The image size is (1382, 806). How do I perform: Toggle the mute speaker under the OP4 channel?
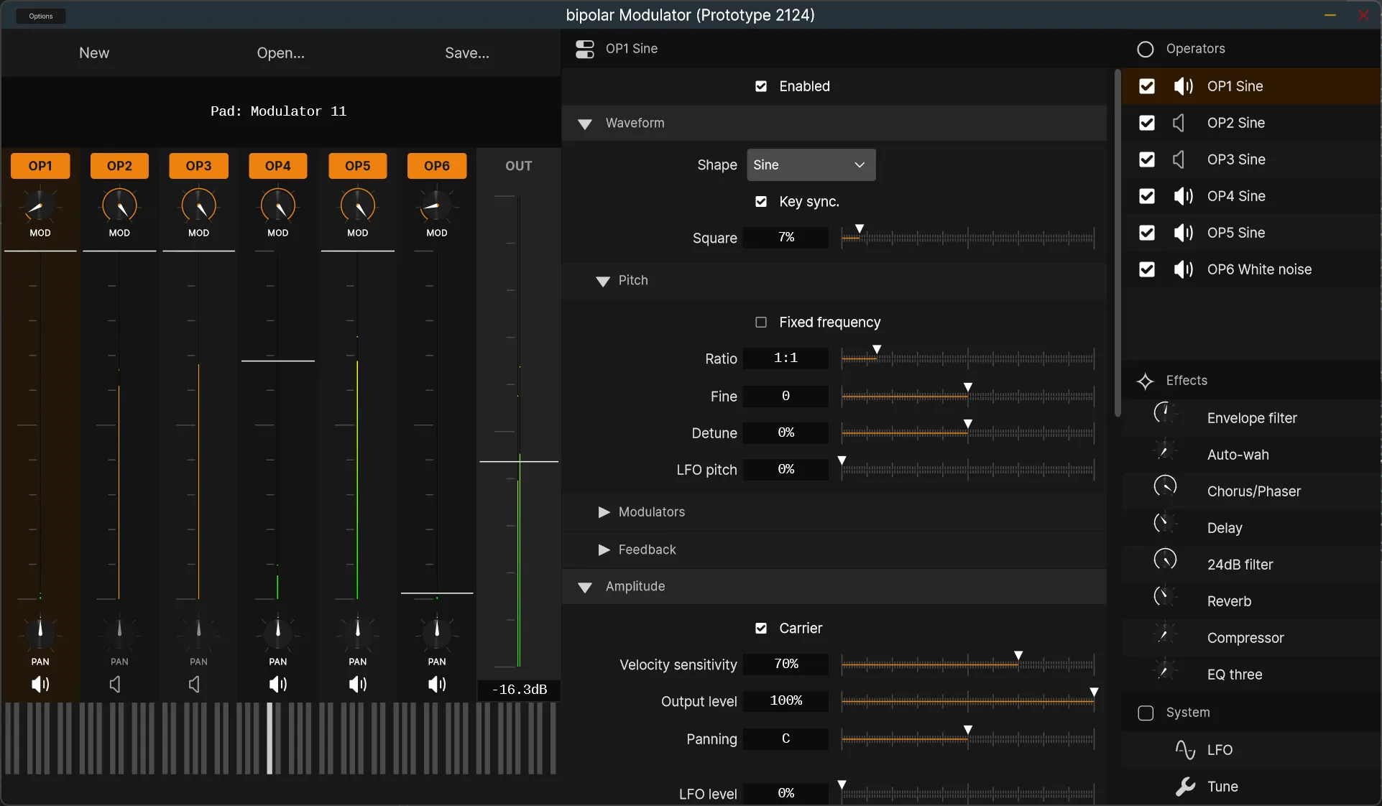[x=277, y=685]
